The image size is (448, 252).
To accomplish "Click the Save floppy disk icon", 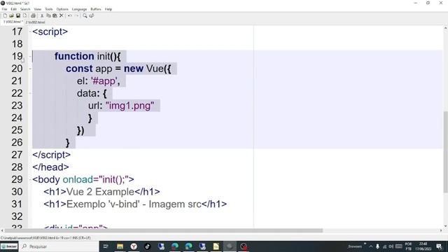I will [x=18, y=15].
